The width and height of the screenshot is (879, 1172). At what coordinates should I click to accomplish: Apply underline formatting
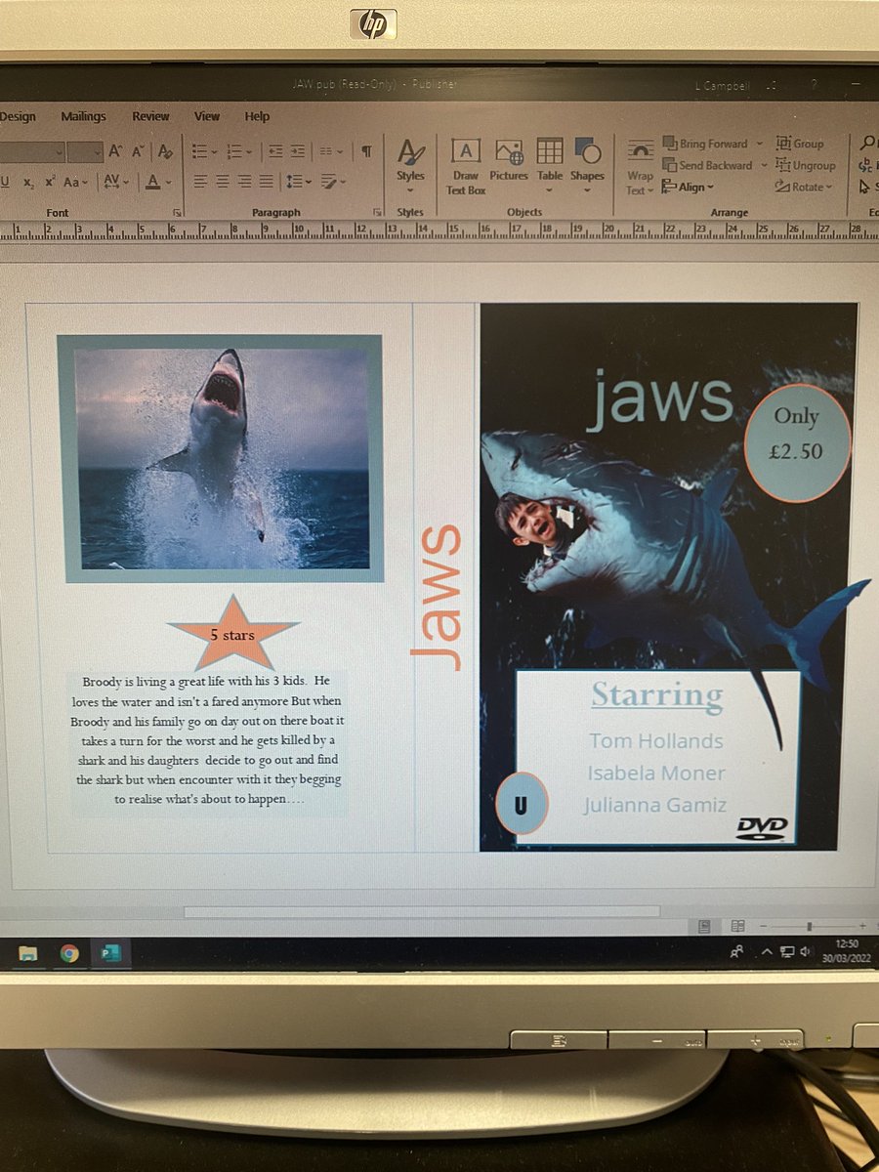coord(5,182)
